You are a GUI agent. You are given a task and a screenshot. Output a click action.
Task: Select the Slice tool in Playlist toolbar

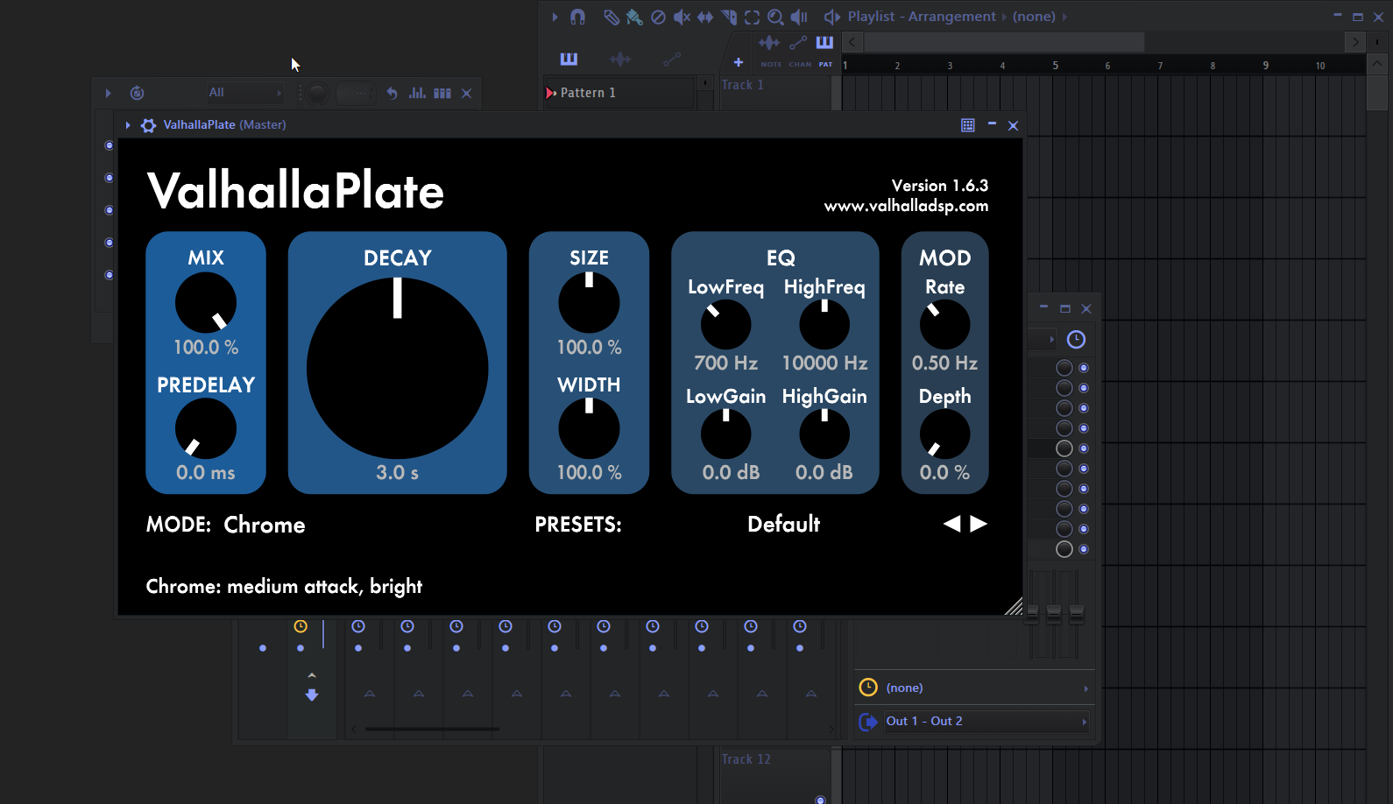[x=729, y=17]
